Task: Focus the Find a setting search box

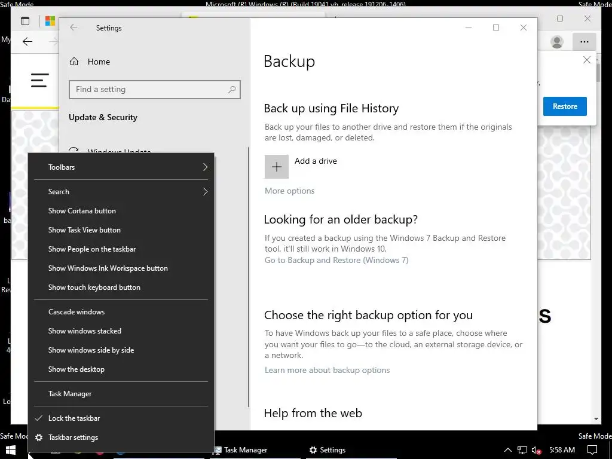Action: coord(155,90)
